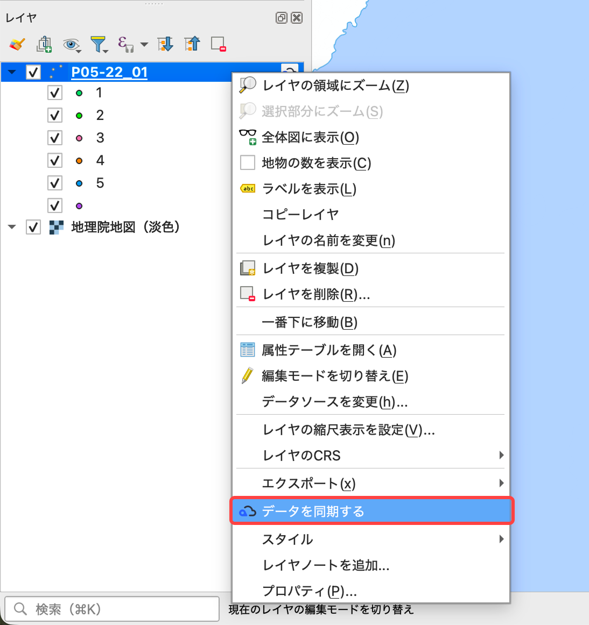Select データを同期する menu item
589x625 pixels.
click(x=371, y=511)
